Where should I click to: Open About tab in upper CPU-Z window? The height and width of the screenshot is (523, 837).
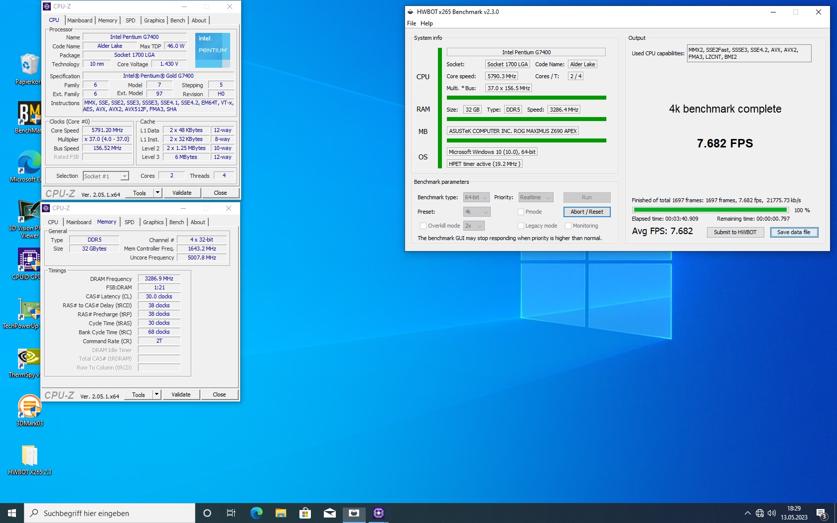[x=199, y=20]
